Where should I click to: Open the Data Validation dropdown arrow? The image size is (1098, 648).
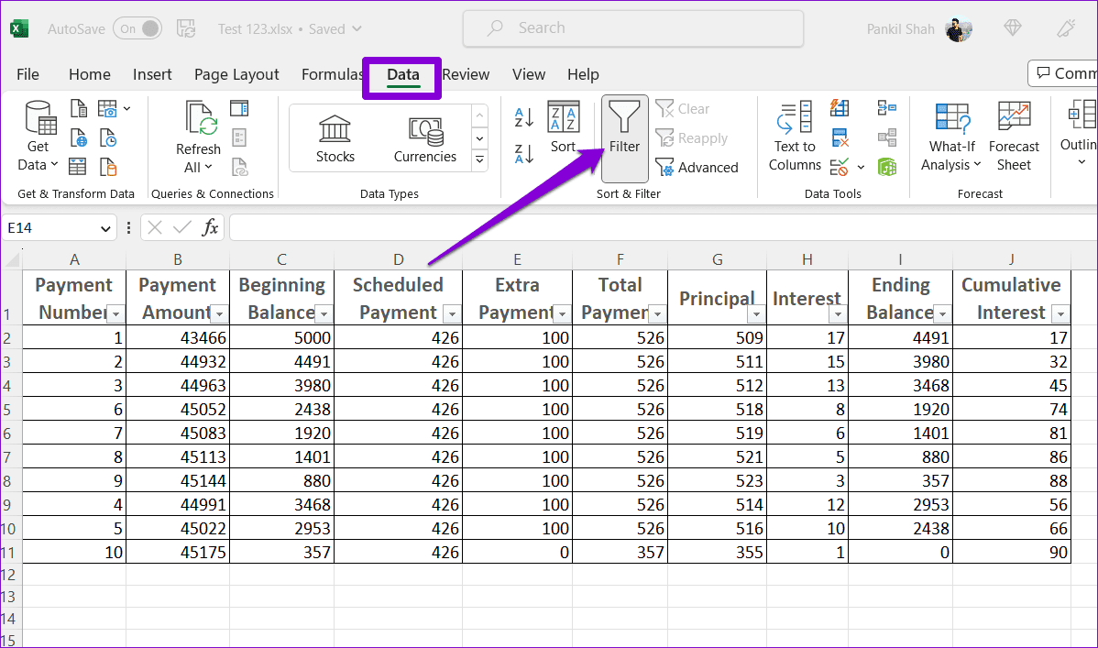[862, 168]
